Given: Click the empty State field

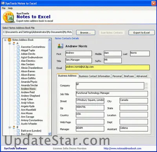Looking at the screenshot, I should (134, 108).
